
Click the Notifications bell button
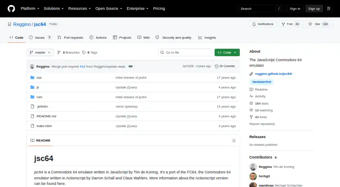point(263,24)
